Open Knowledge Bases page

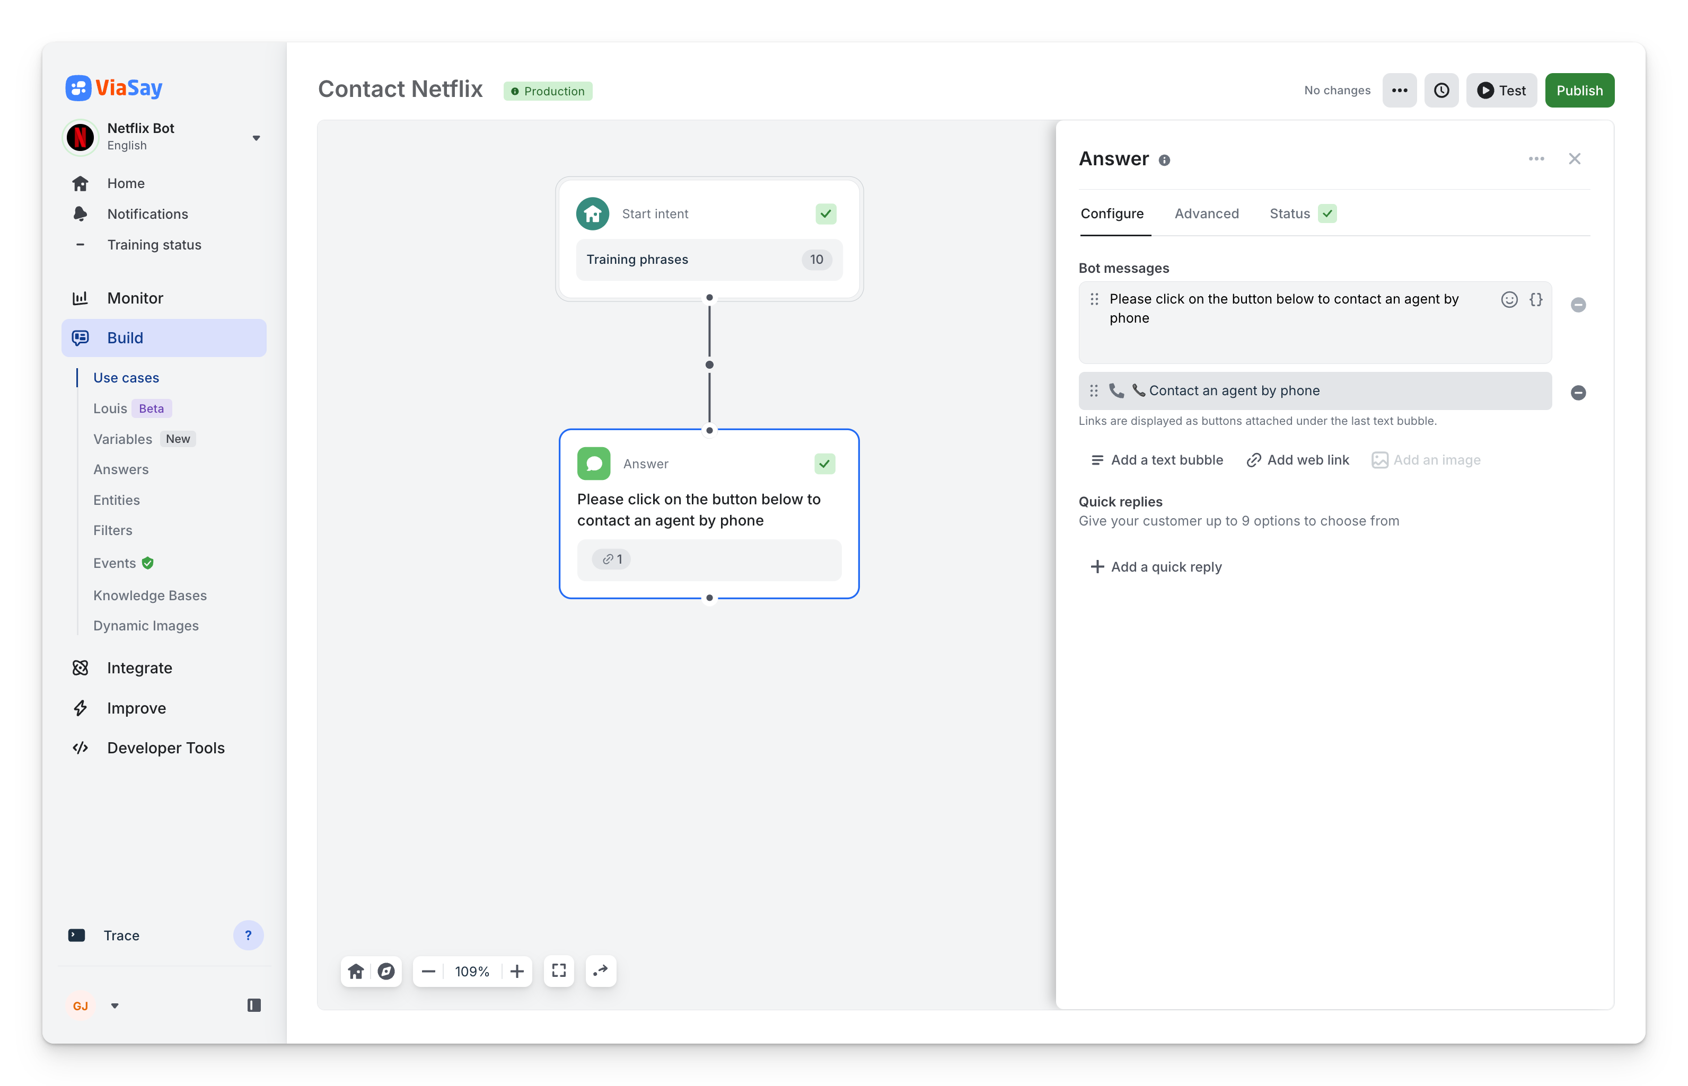click(150, 595)
